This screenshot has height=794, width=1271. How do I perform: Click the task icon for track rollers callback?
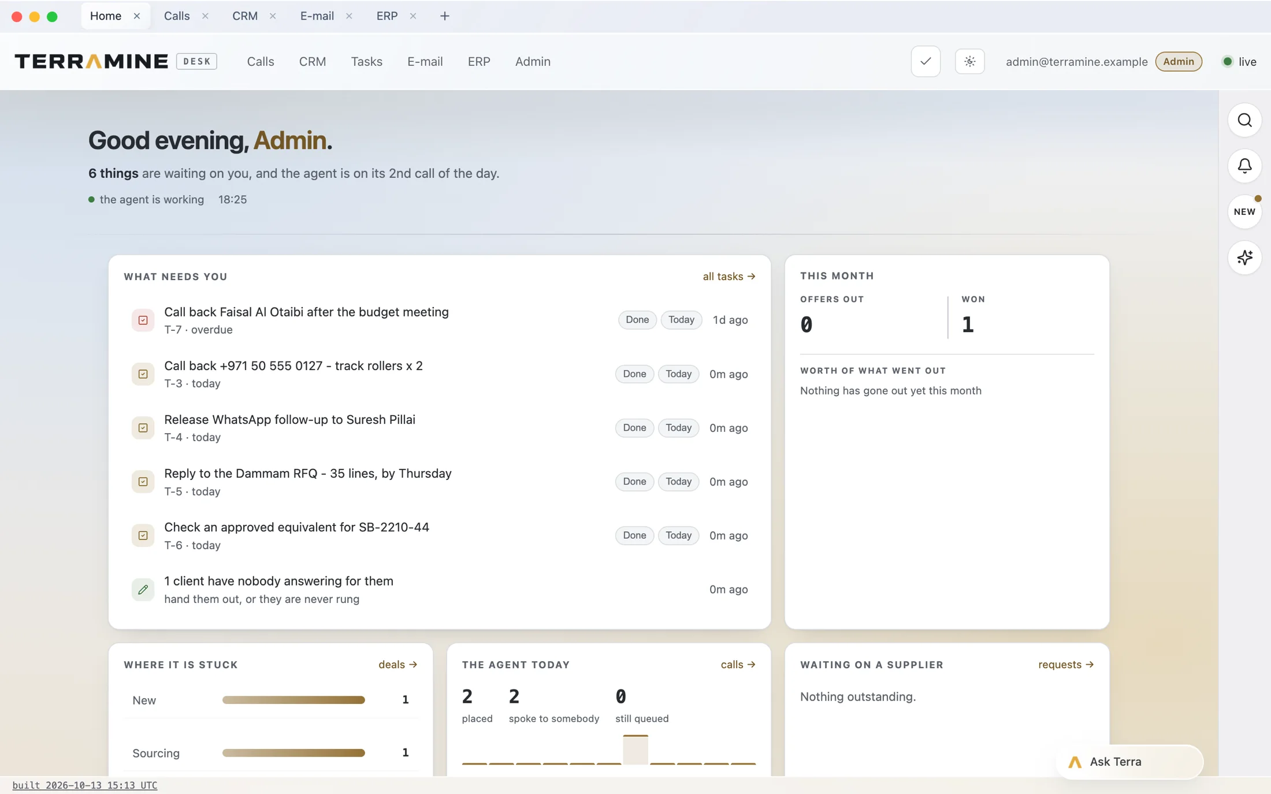pyautogui.click(x=143, y=374)
